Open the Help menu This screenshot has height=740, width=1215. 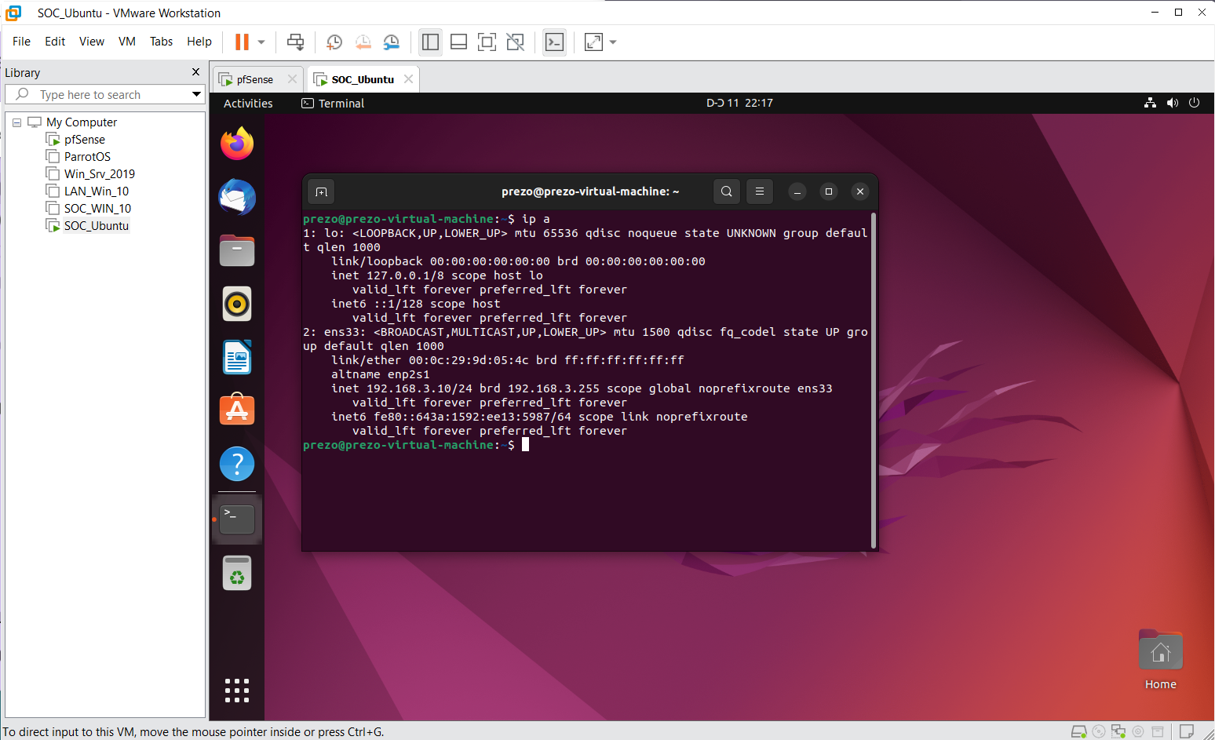[x=199, y=42]
